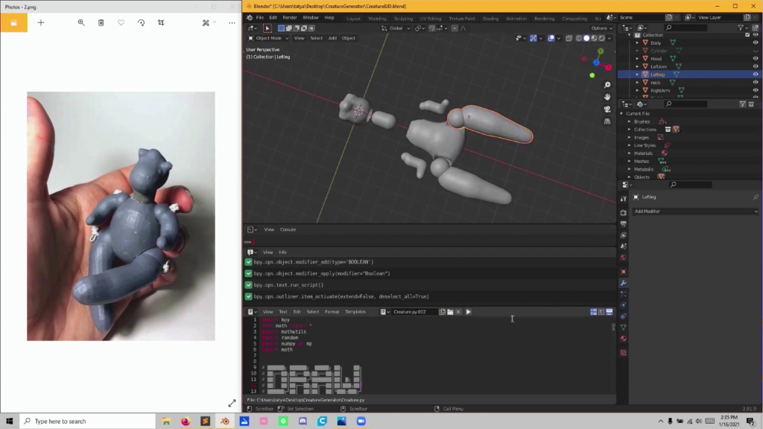
Task: Open the World properties tab
Action: 624,257
